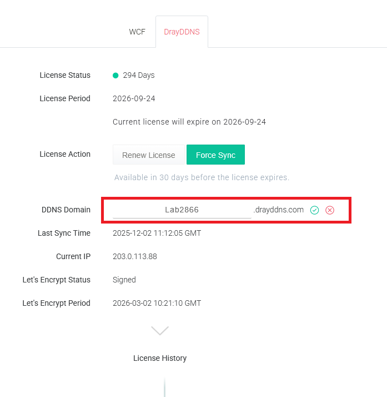Click Current IP value 203.0.113.88

(135, 256)
